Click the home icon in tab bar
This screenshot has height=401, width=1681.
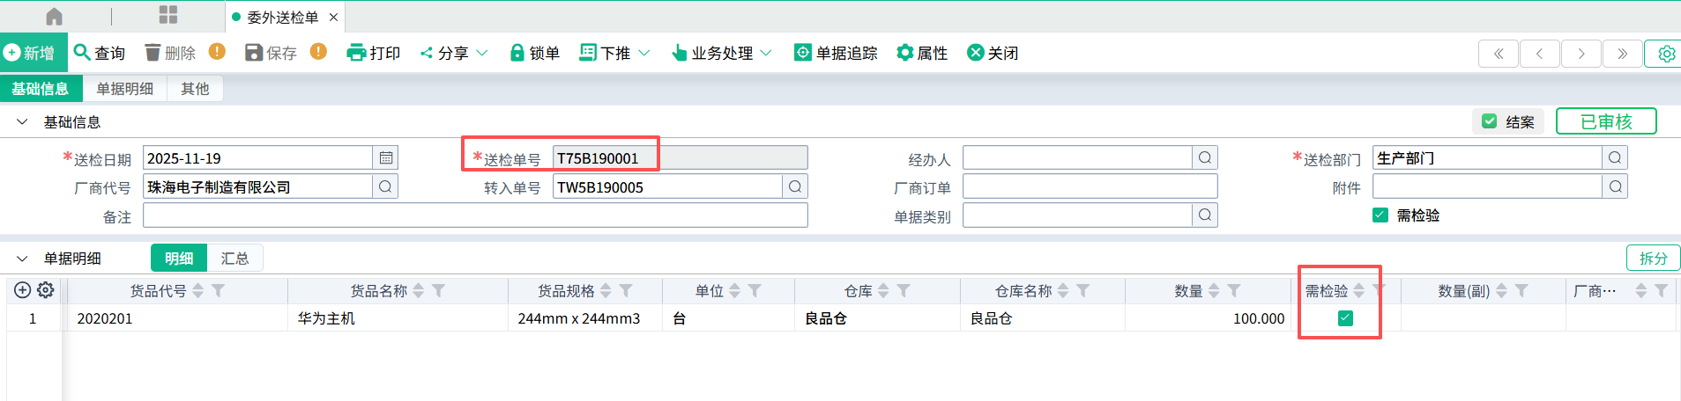point(54,17)
